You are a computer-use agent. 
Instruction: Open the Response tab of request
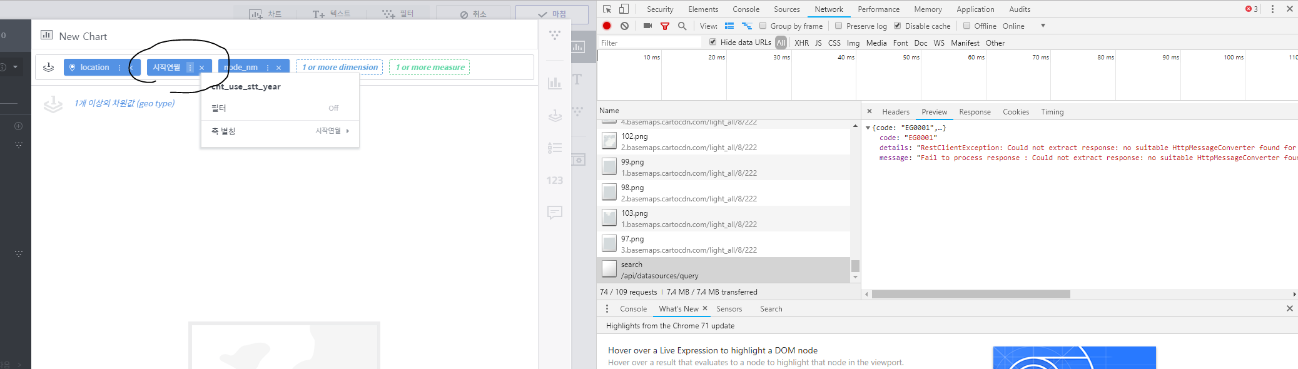pos(975,111)
